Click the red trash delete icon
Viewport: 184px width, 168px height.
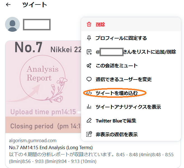coord(89,24)
